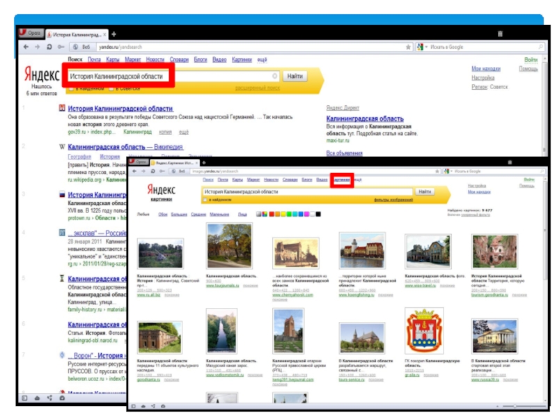This screenshot has width=557, height=418.
Task: Click bookmark star in back window address bar
Action: (x=408, y=47)
